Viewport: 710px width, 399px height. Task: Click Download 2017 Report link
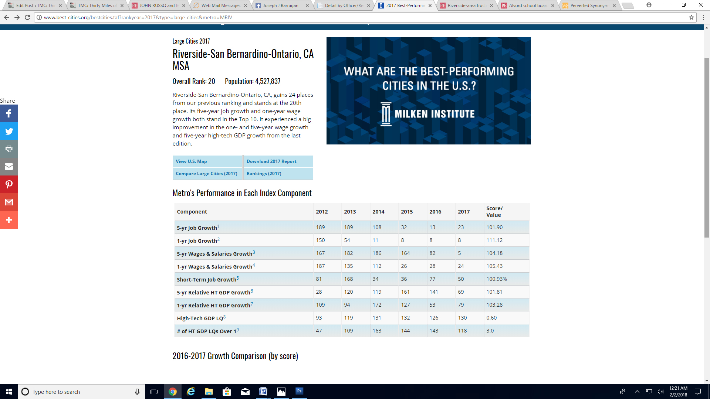click(271, 161)
